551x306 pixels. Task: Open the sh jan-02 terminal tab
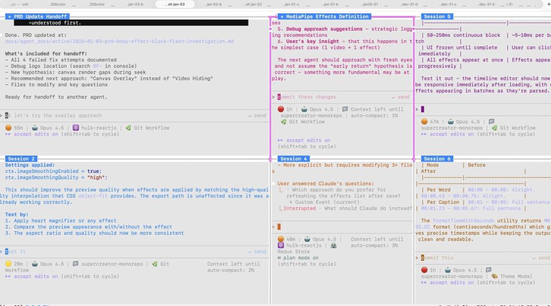point(253,4)
